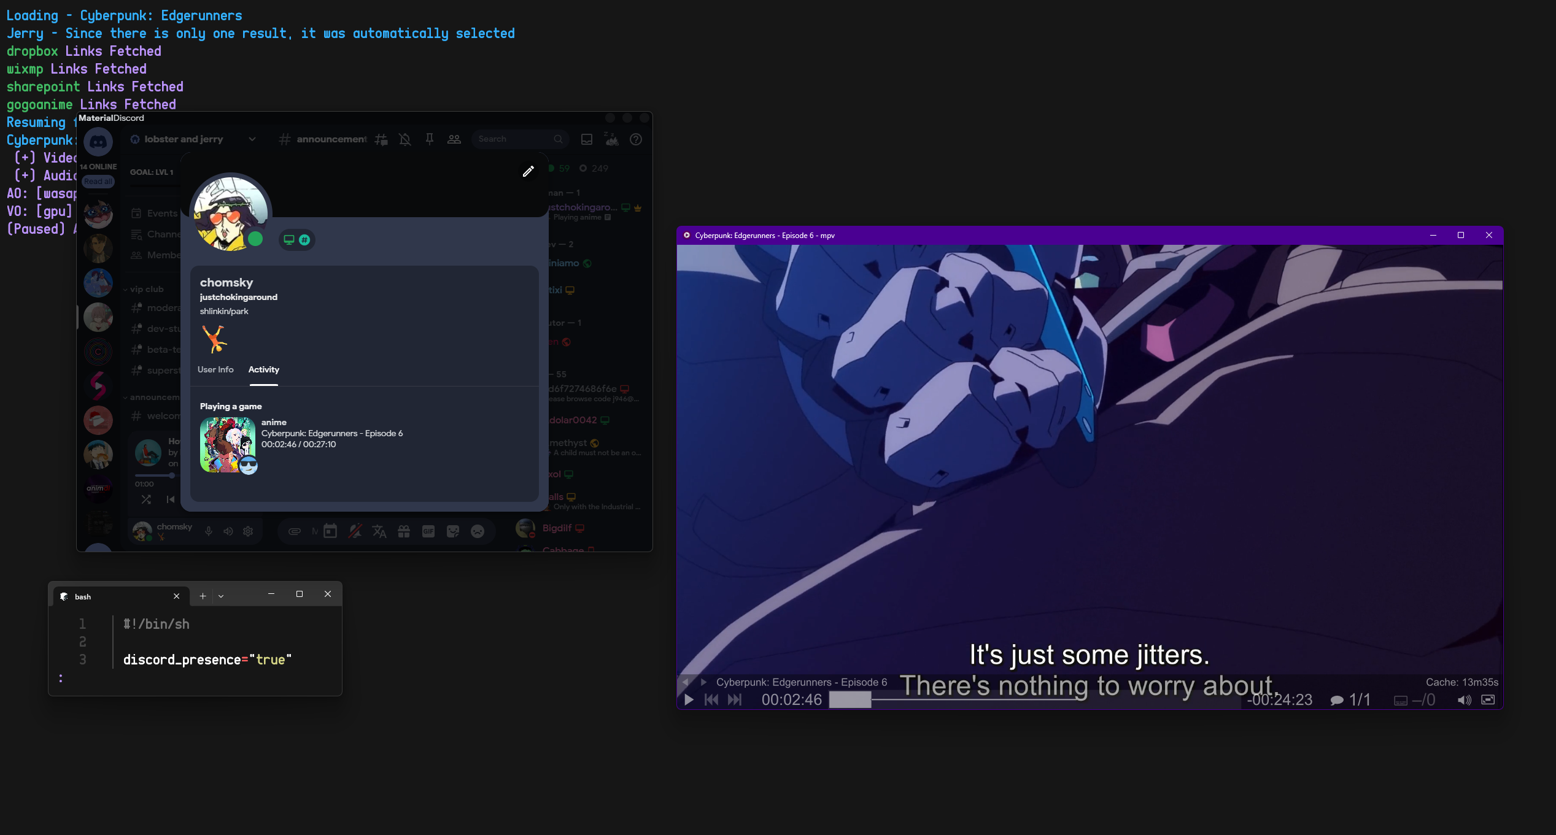Click the threads icon in channel header
Screen dimensions: 1556x835
381,139
